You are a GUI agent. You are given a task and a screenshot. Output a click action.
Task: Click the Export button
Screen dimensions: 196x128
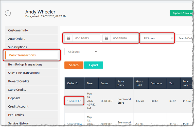[x=94, y=65]
